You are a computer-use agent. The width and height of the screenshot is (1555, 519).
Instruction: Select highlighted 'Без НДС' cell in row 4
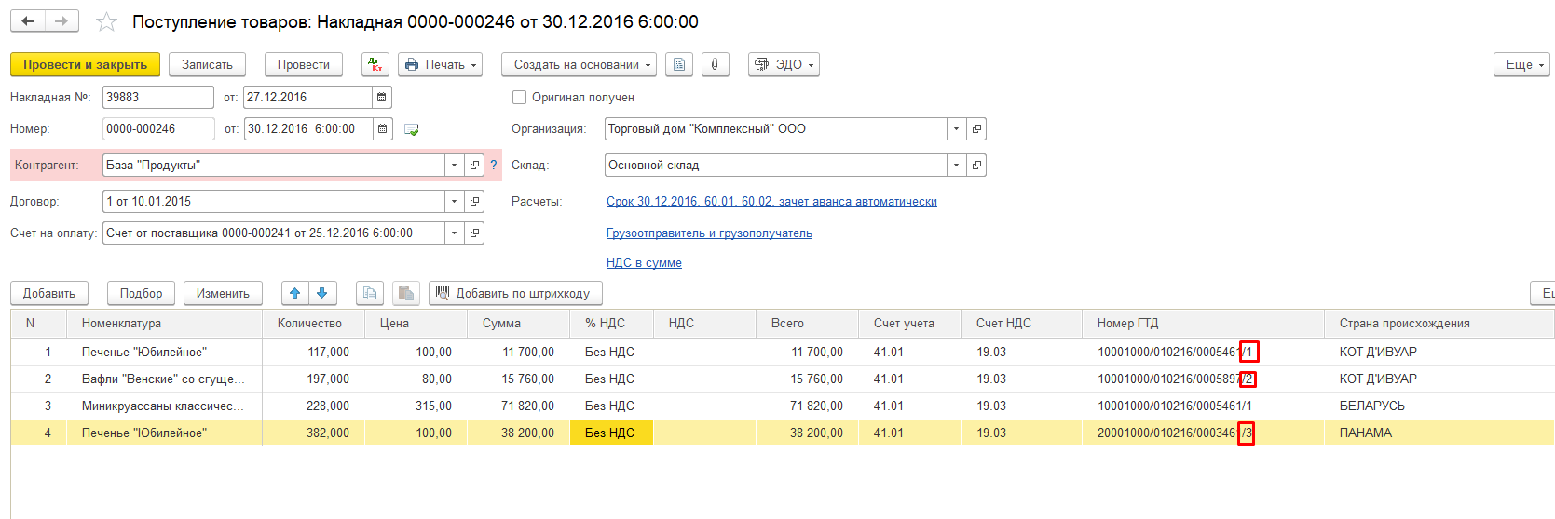coord(610,432)
